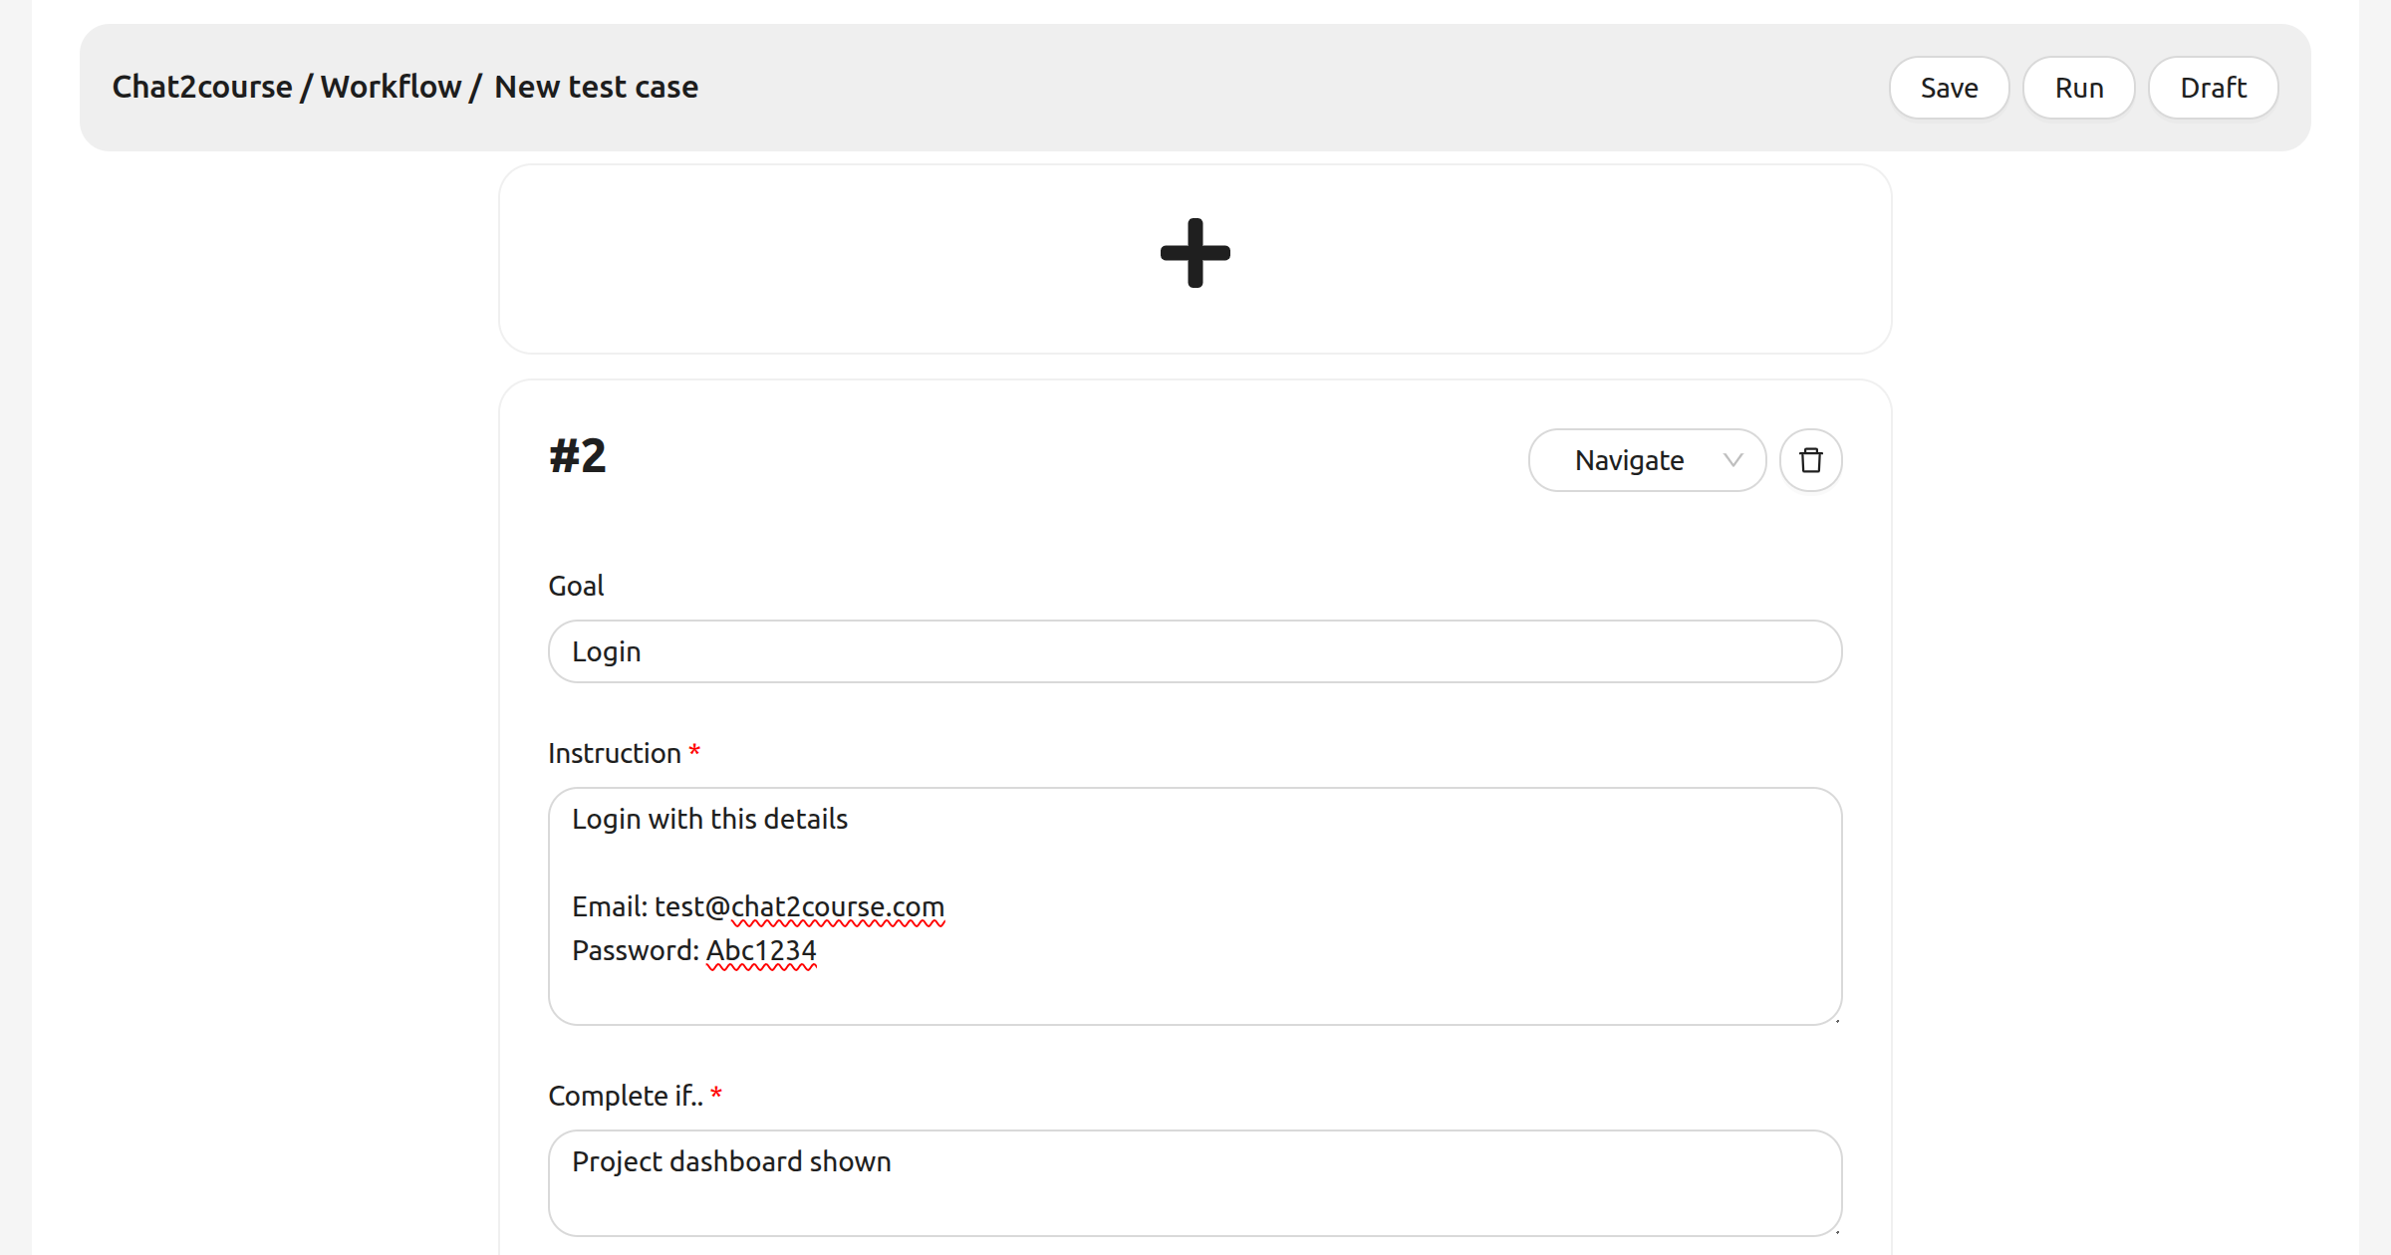Delete step #2 with trash icon
This screenshot has width=2391, height=1255.
pos(1810,460)
